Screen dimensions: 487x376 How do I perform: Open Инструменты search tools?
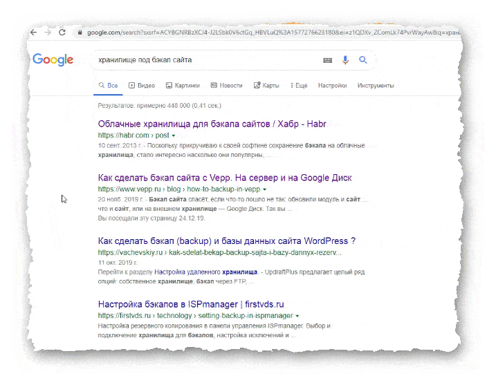click(376, 85)
